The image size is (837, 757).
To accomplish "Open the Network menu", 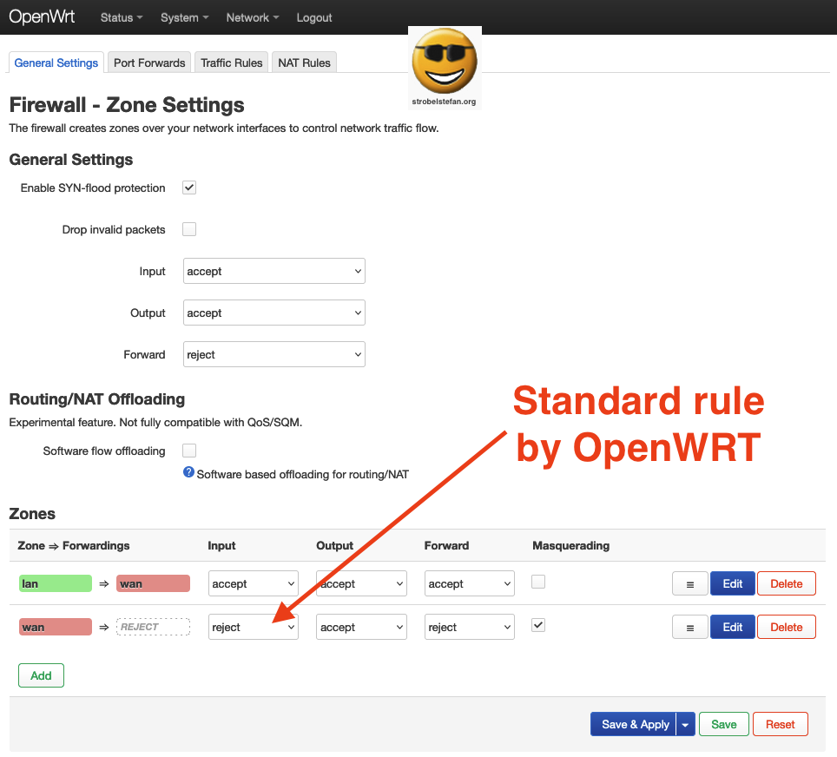I will (x=253, y=17).
